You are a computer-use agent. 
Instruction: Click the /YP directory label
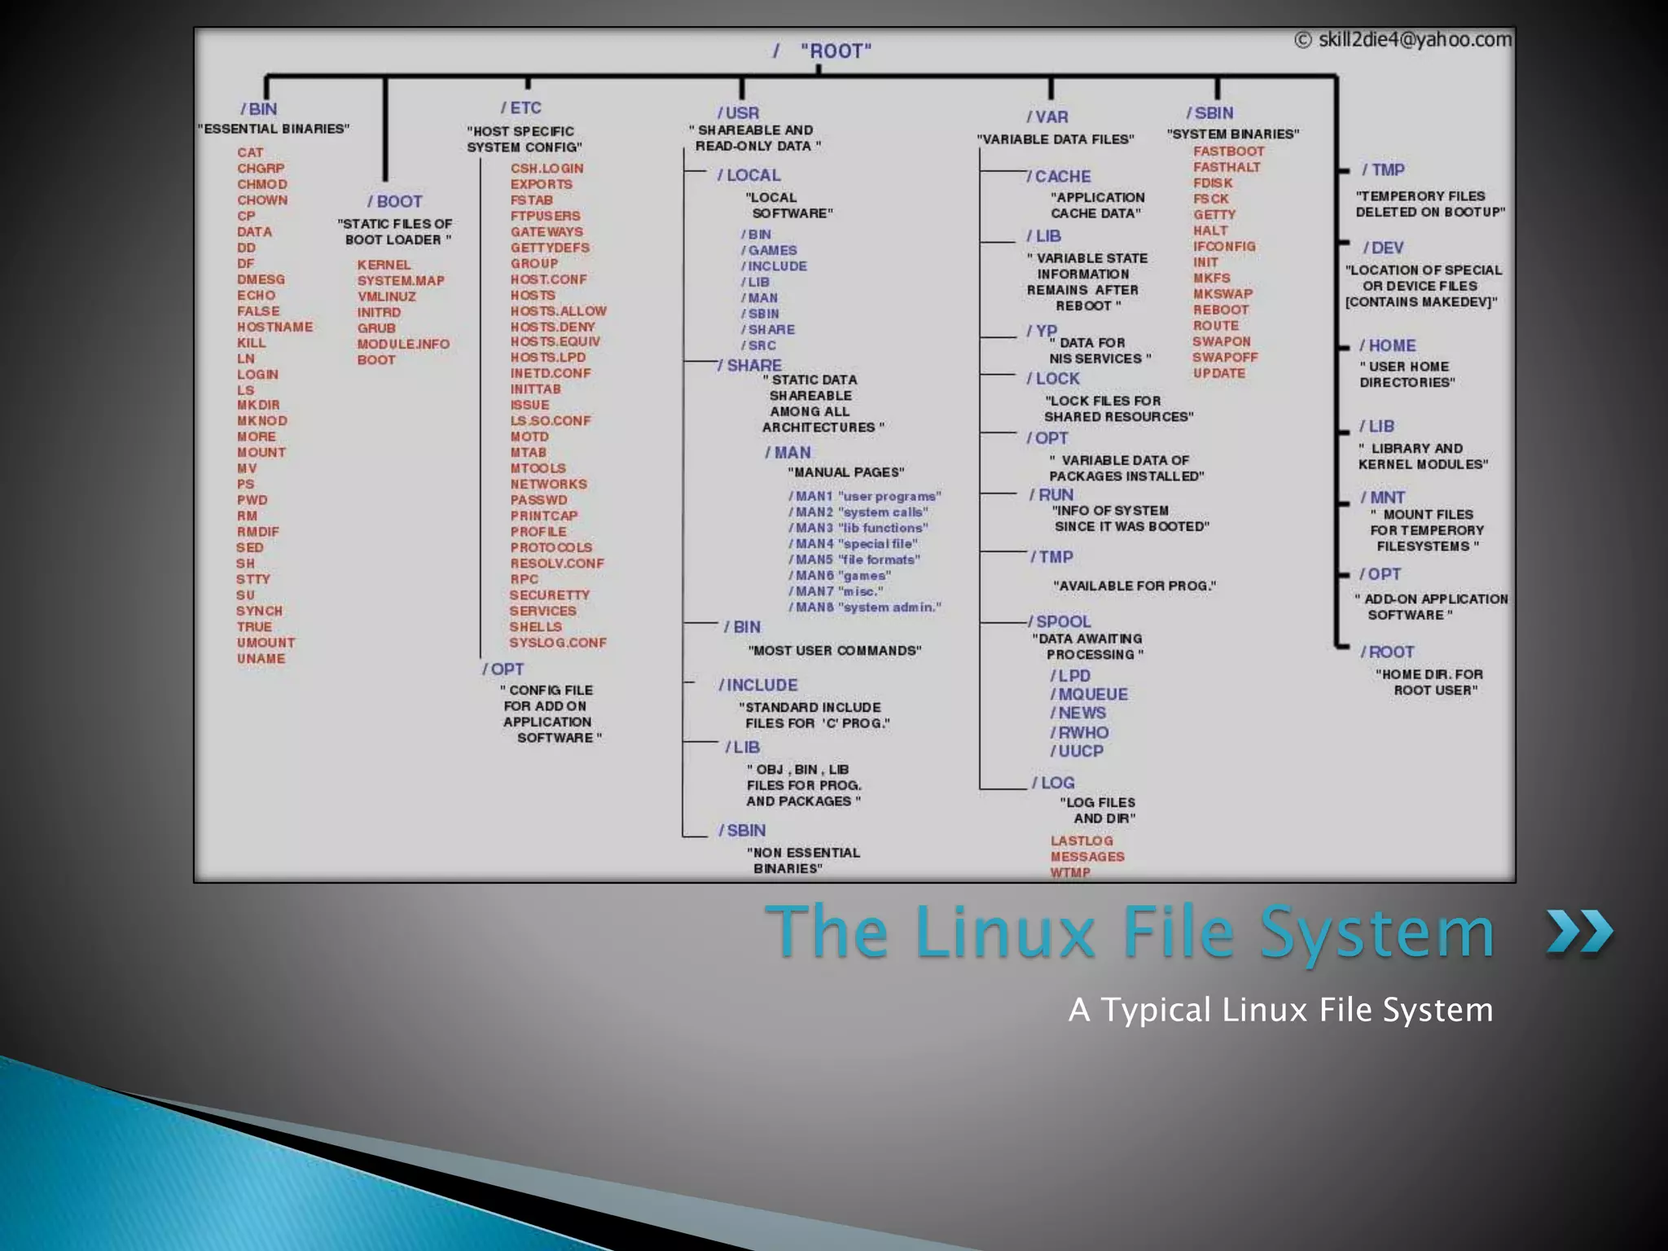[x=1042, y=331]
